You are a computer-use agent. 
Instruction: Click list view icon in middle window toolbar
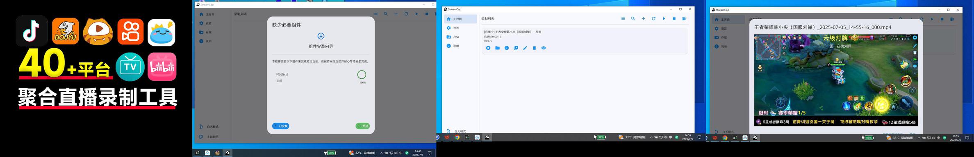point(623,19)
